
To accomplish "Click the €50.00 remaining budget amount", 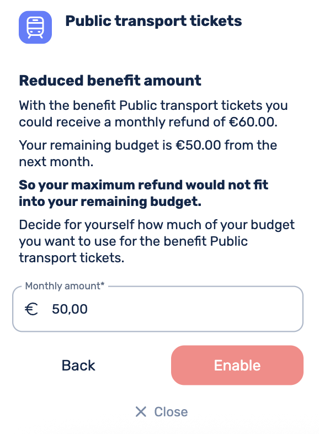I will point(198,145).
